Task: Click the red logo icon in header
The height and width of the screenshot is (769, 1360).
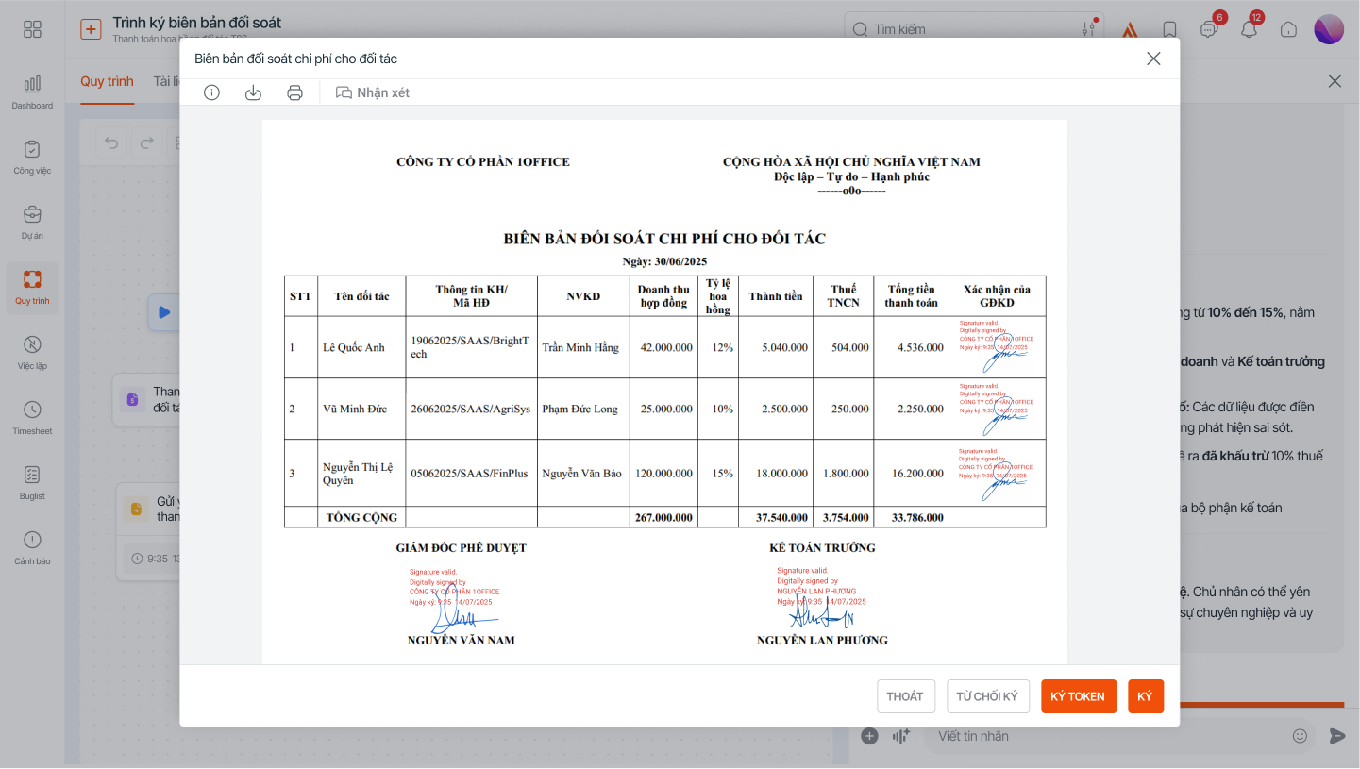Action: click(x=1130, y=29)
